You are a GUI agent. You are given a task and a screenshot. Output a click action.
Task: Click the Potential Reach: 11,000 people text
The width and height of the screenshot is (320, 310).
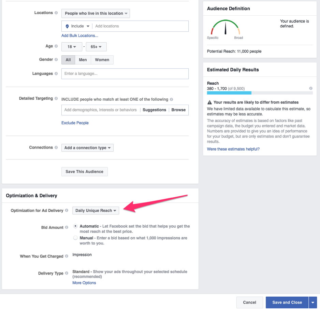[x=234, y=51]
